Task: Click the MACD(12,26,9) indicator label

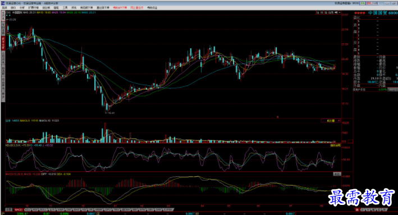Action: point(14,174)
